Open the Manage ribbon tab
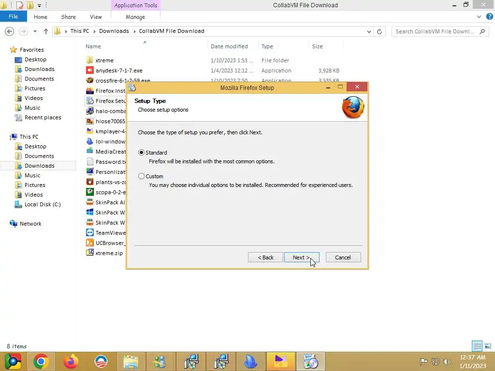Viewport: 495px width, 371px height. pyautogui.click(x=135, y=17)
